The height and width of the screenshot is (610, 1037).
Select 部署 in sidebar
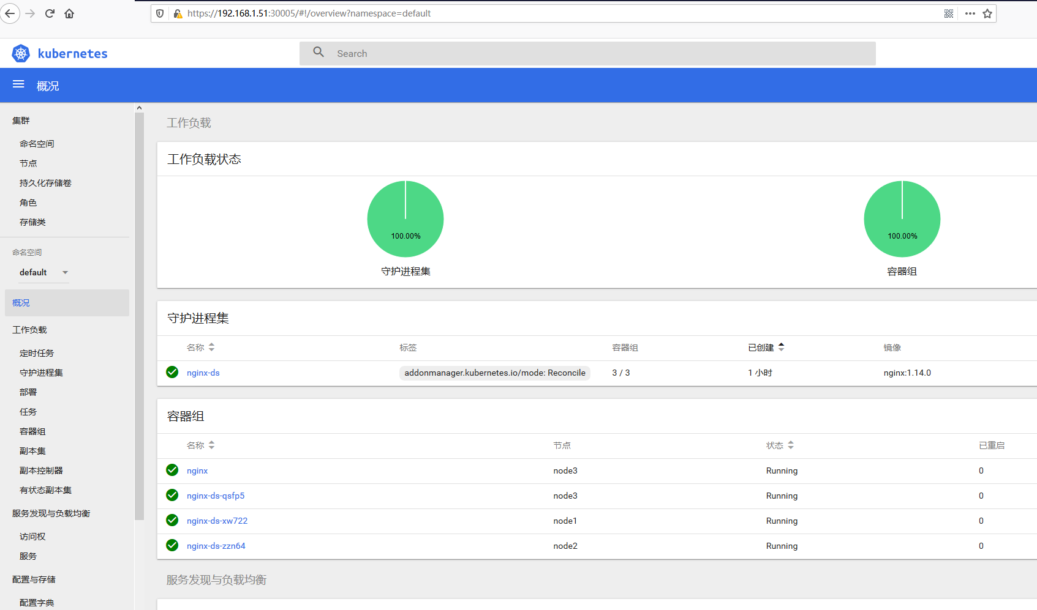tap(28, 392)
